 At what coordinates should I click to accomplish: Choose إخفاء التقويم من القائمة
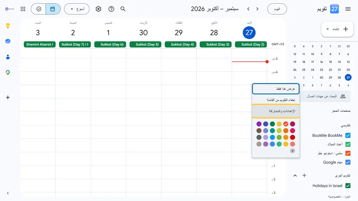(x=276, y=100)
